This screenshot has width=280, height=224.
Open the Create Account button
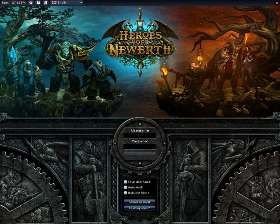coord(140,202)
